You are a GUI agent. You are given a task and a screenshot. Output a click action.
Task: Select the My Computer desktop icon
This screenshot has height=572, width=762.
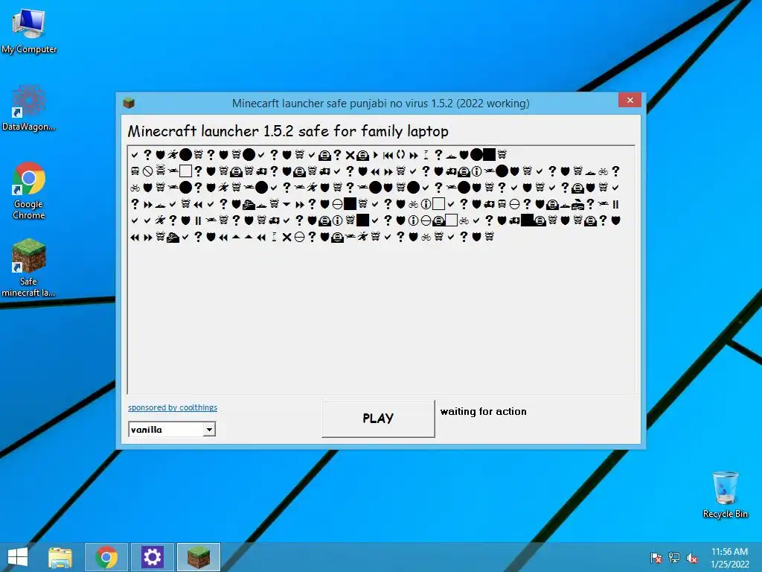tap(29, 31)
